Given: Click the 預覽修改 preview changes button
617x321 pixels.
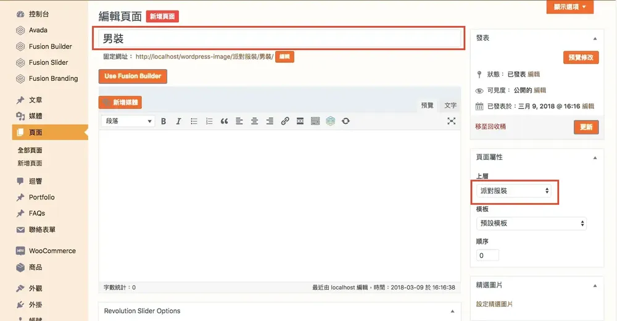Looking at the screenshot, I should (x=581, y=57).
